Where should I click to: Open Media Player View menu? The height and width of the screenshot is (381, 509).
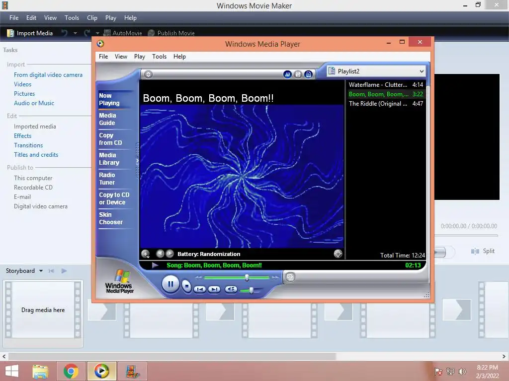[x=121, y=57]
